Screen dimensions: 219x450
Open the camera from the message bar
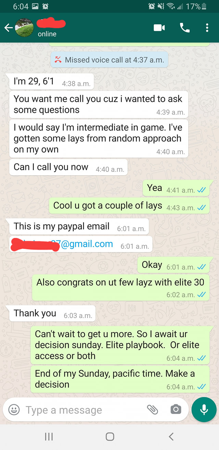coord(176,410)
